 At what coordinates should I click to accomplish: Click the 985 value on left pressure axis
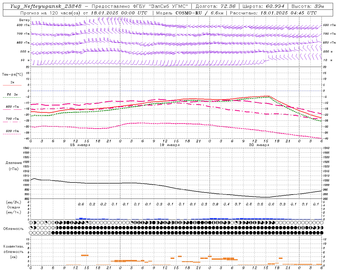27,199
